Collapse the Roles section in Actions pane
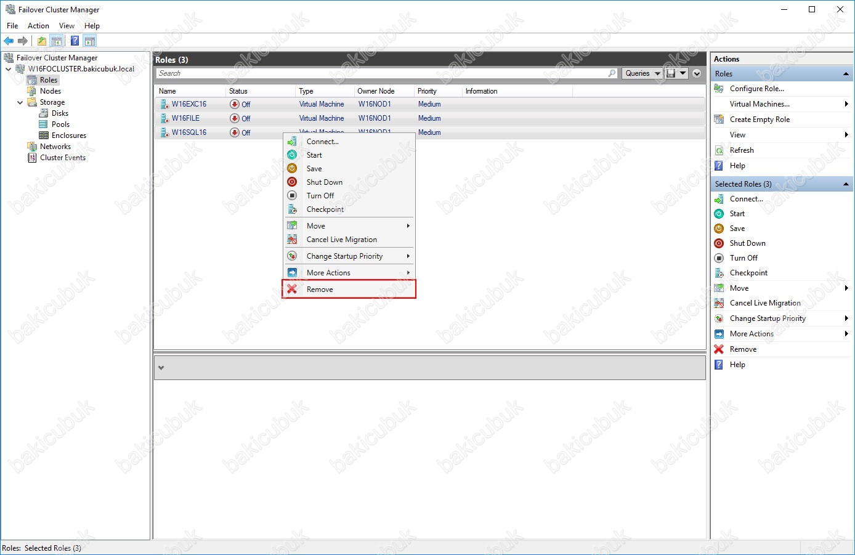 [x=846, y=74]
